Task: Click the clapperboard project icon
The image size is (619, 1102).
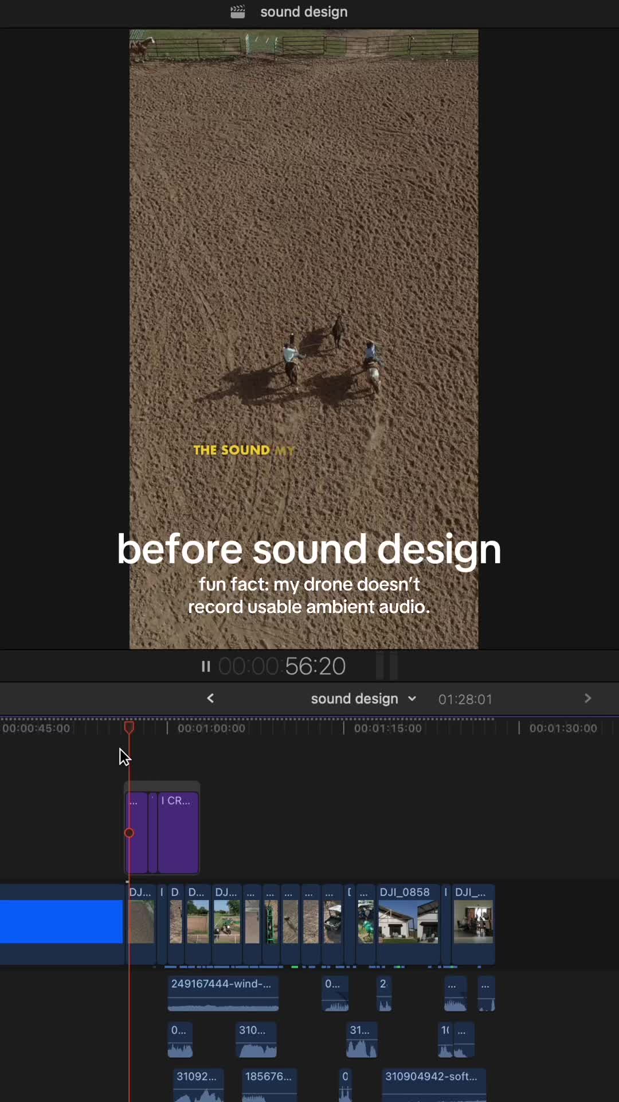Action: coord(238,12)
